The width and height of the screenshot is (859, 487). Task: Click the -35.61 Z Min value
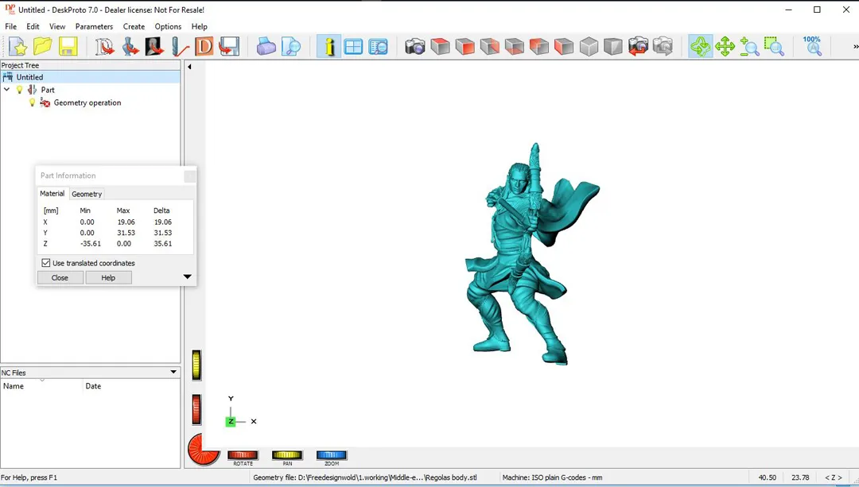click(91, 243)
